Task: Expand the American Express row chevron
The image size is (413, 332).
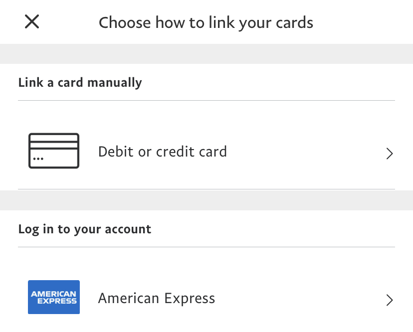Action: click(x=390, y=300)
